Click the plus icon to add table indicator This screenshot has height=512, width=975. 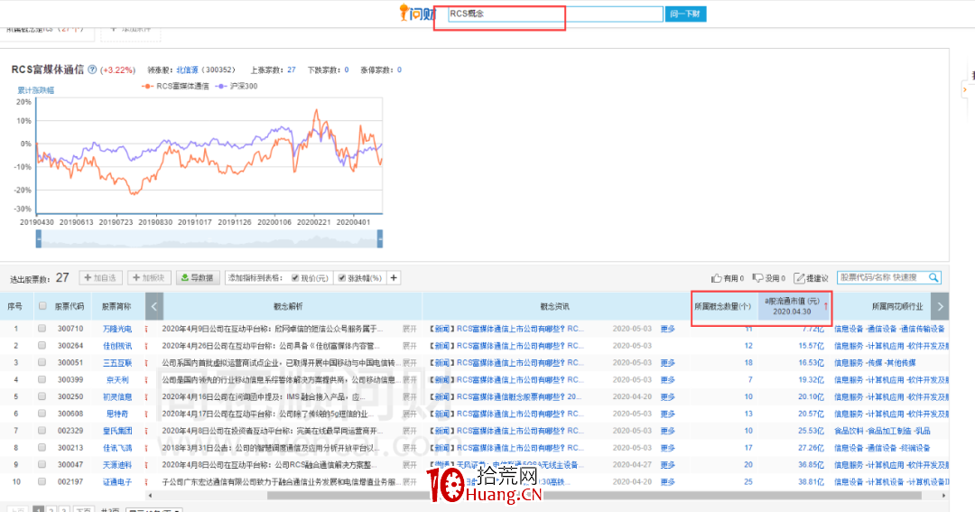[x=394, y=278]
